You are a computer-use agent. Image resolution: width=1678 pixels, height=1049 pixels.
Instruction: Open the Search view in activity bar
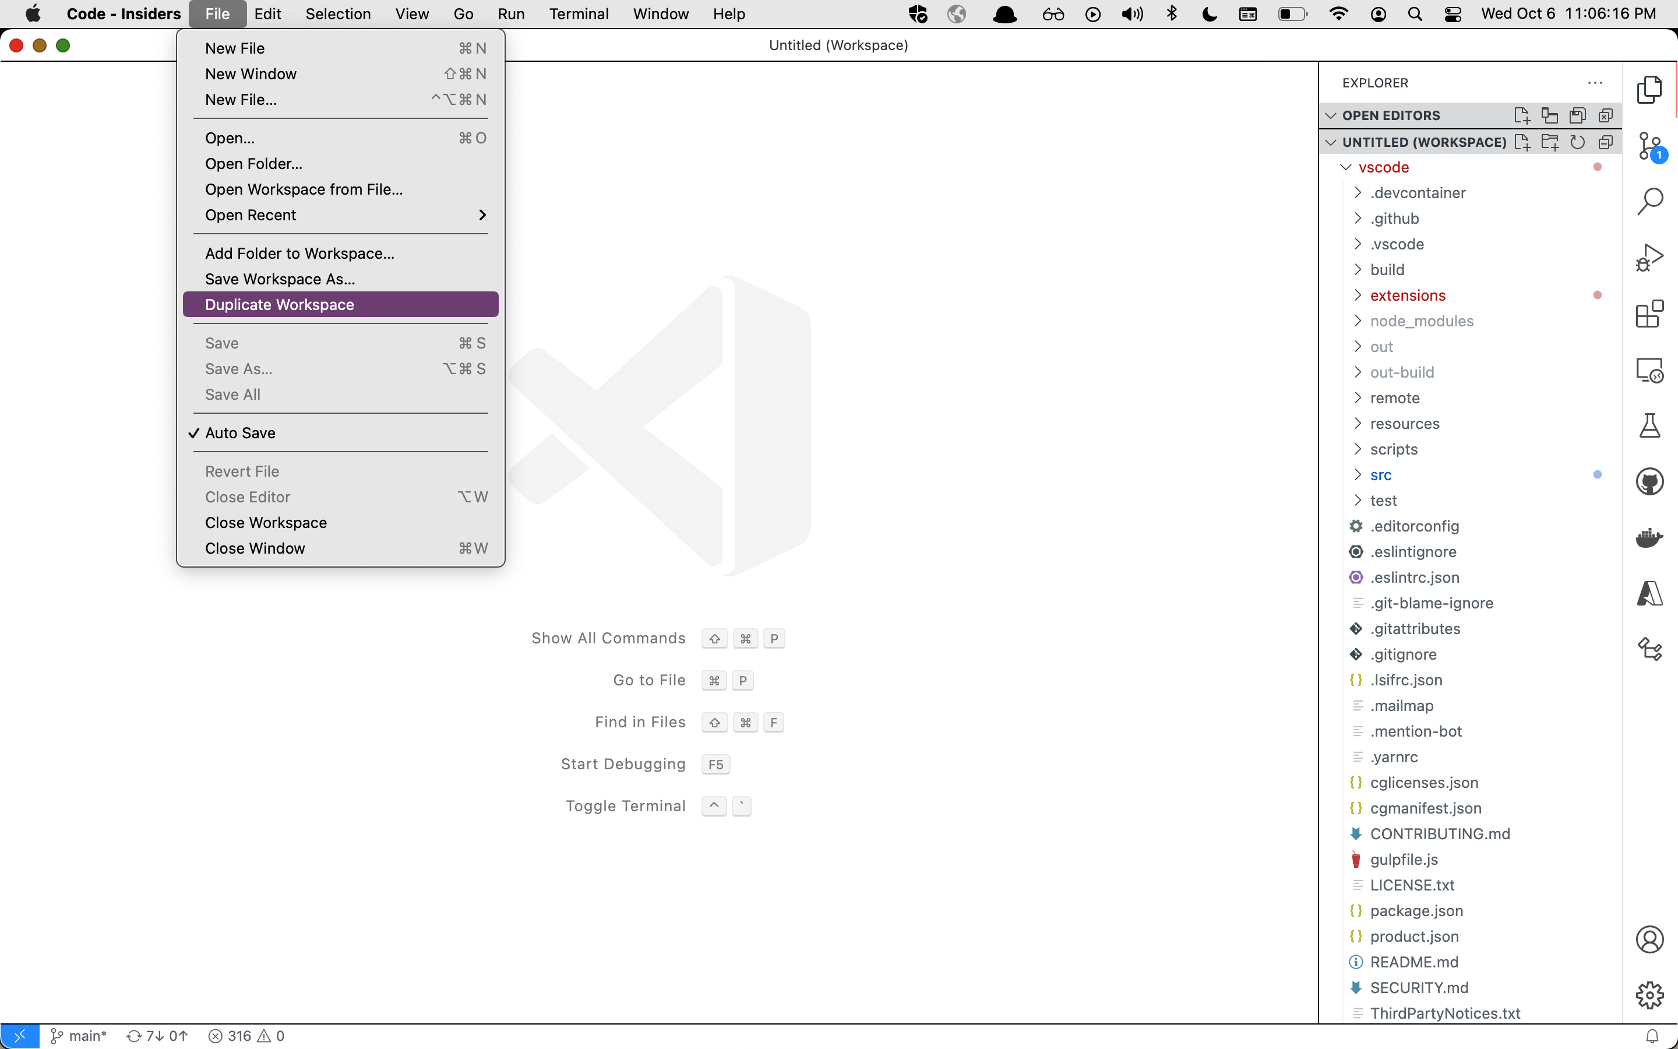point(1650,200)
